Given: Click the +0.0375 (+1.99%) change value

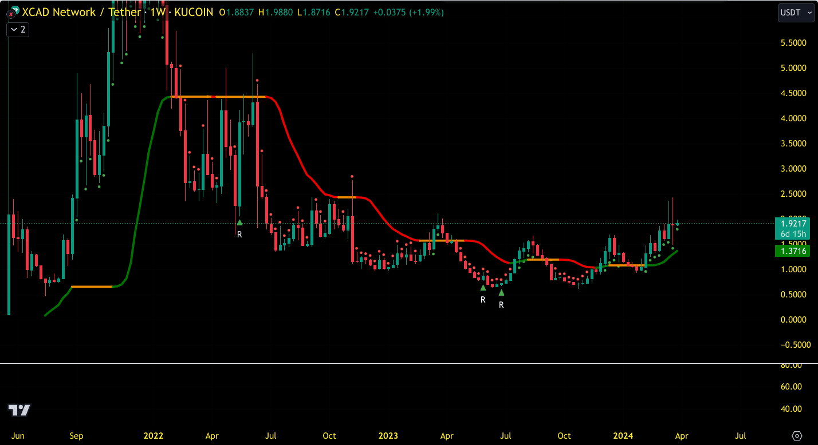Looking at the screenshot, I should click(x=408, y=12).
